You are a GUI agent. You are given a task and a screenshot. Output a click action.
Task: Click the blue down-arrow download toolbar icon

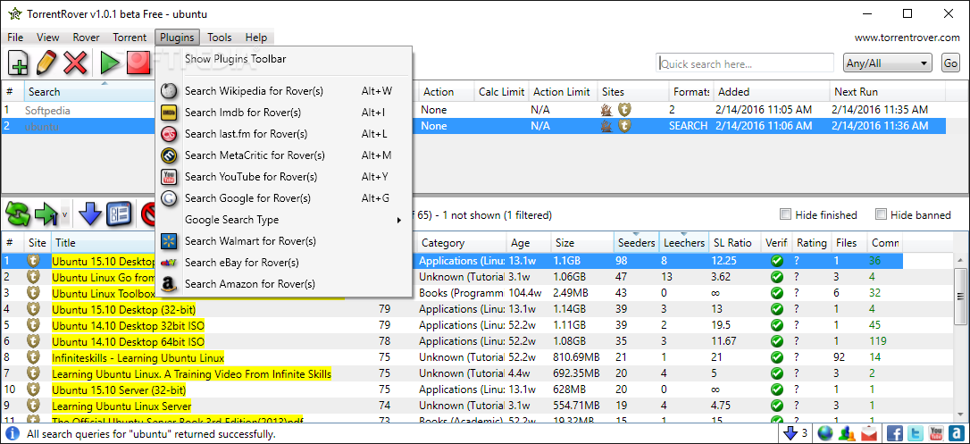pyautogui.click(x=90, y=214)
